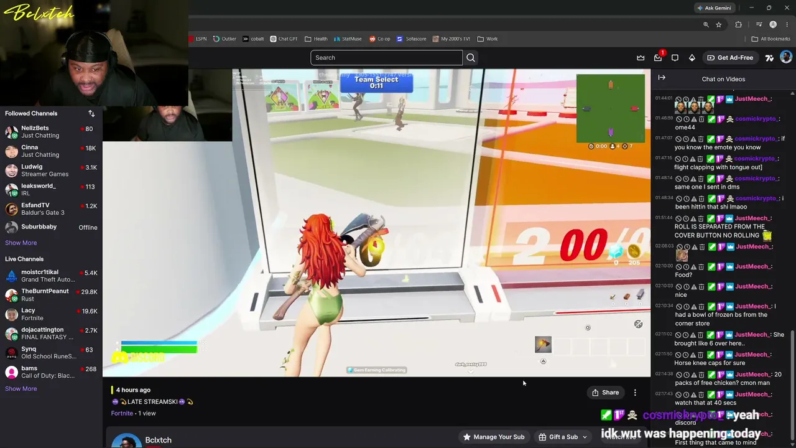This screenshot has width=796, height=448.
Task: Open the browser three-dot menu
Action: [787, 24]
